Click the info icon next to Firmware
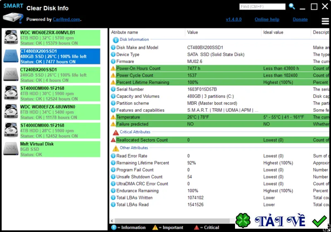 113,61
